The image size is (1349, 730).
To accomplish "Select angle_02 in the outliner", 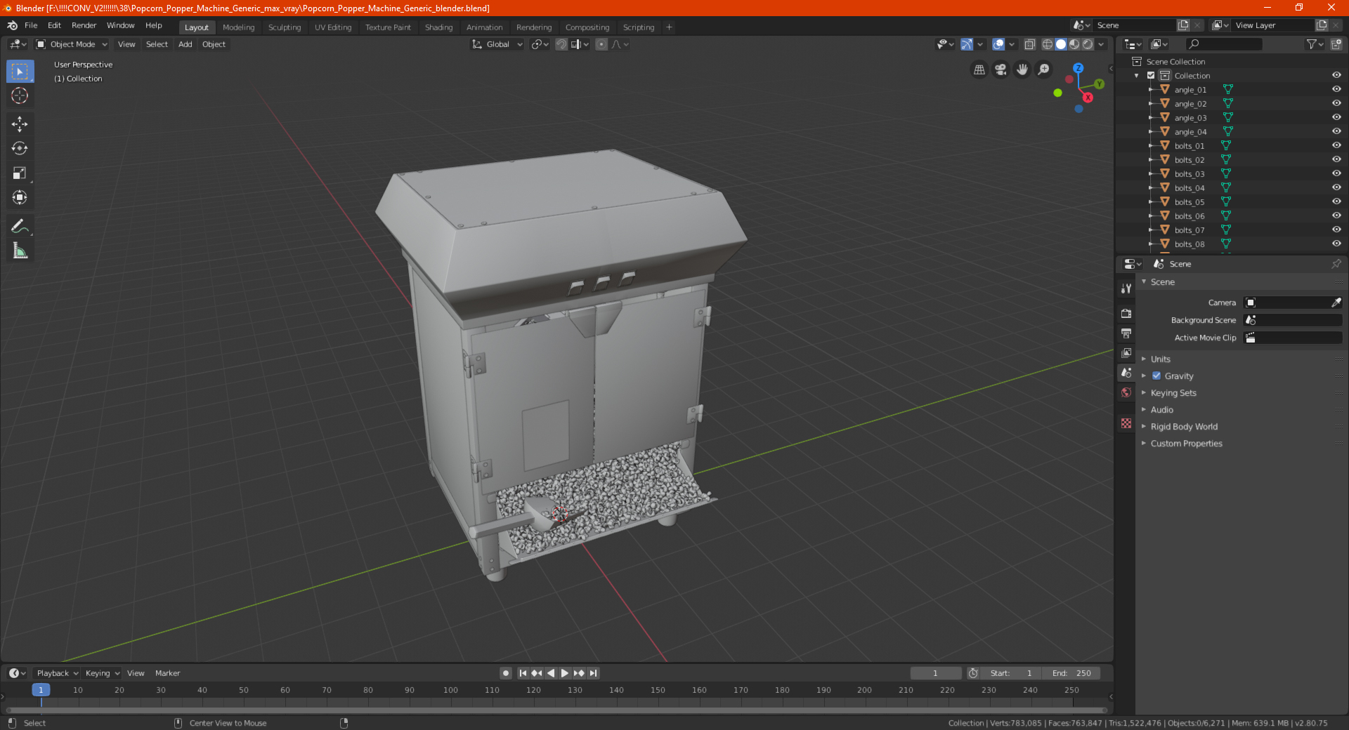I will 1190,103.
